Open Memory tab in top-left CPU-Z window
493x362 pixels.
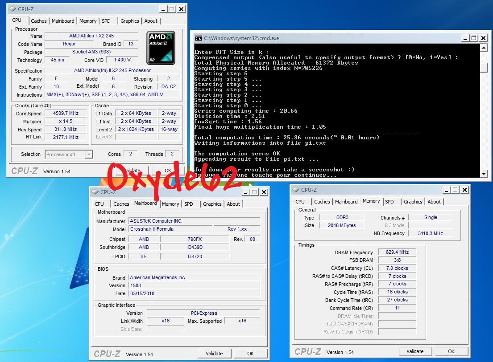click(x=88, y=21)
